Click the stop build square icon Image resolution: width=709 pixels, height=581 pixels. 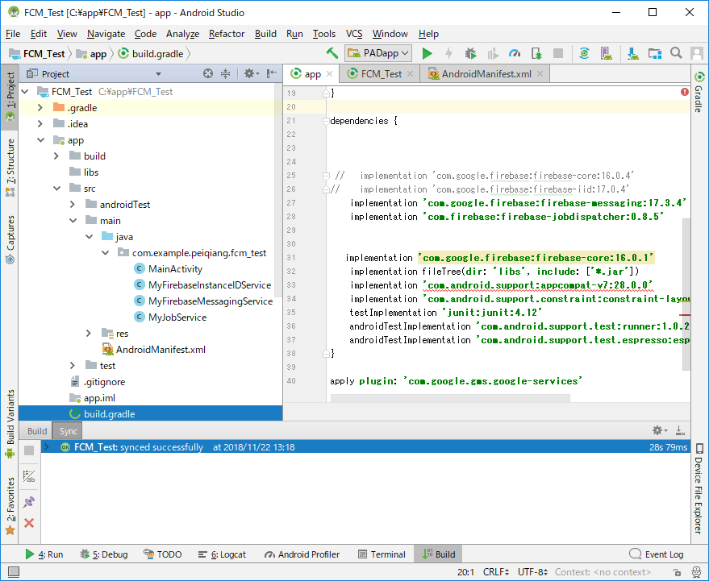[29, 450]
